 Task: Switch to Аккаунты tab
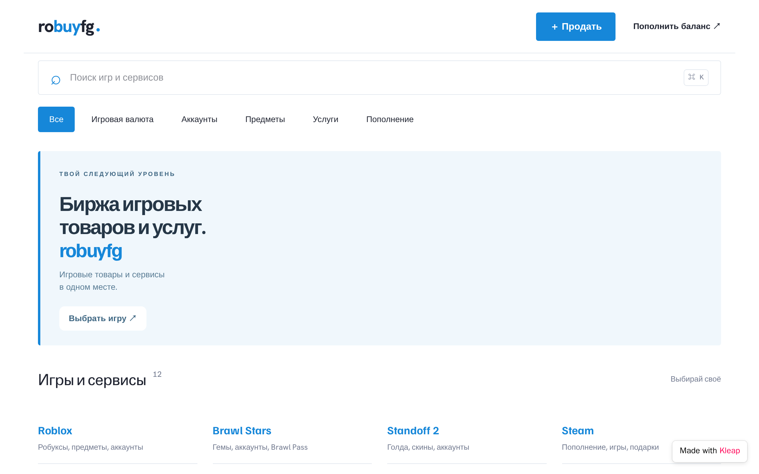(199, 119)
